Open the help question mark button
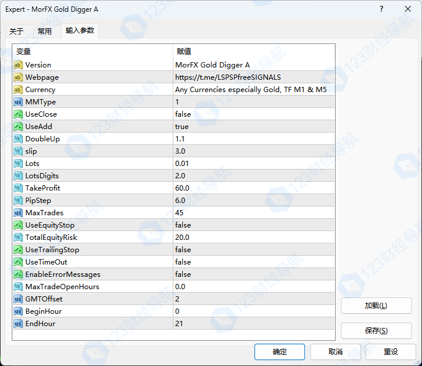 coord(381,9)
